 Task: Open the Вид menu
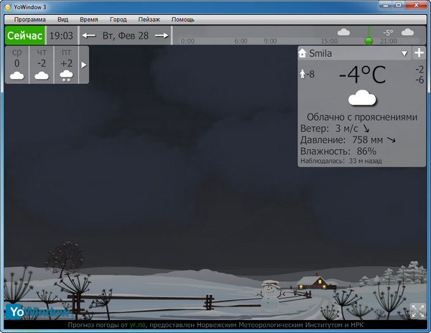[62, 19]
